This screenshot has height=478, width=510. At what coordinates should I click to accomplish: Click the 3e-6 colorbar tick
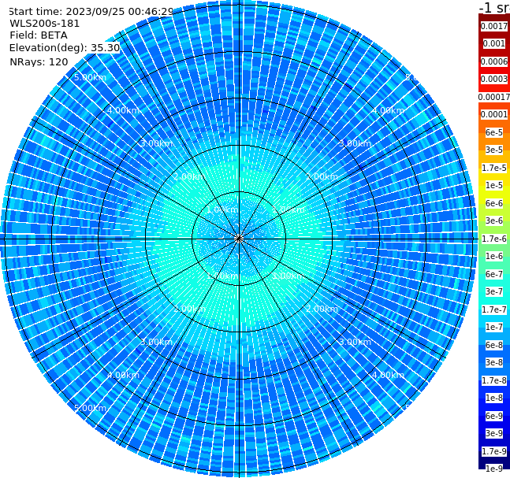click(x=494, y=220)
